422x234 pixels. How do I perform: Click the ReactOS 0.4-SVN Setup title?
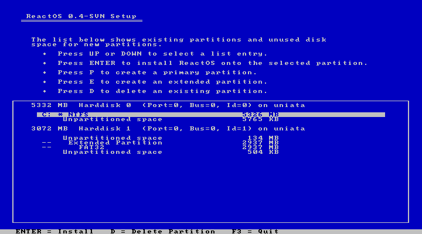coord(81,16)
